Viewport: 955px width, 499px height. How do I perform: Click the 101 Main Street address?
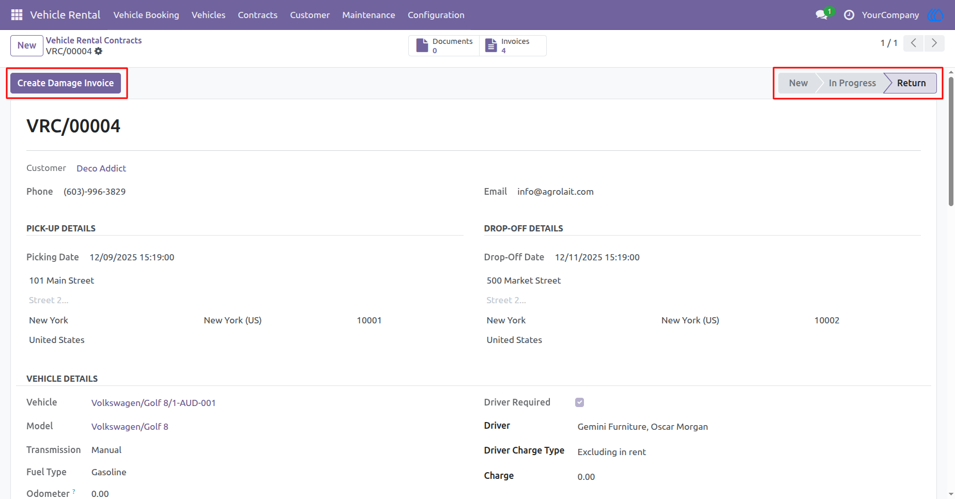click(x=61, y=280)
